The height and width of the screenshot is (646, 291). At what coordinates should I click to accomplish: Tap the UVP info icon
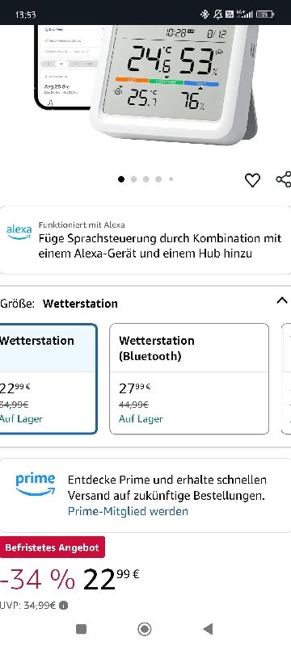point(63,605)
